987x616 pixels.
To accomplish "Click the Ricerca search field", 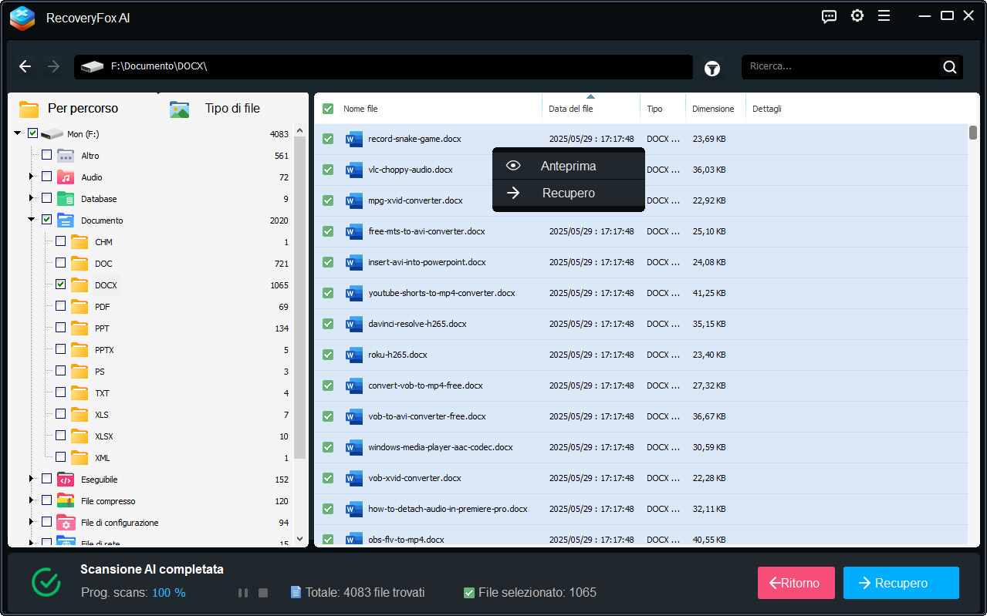I will pyautogui.click(x=842, y=67).
